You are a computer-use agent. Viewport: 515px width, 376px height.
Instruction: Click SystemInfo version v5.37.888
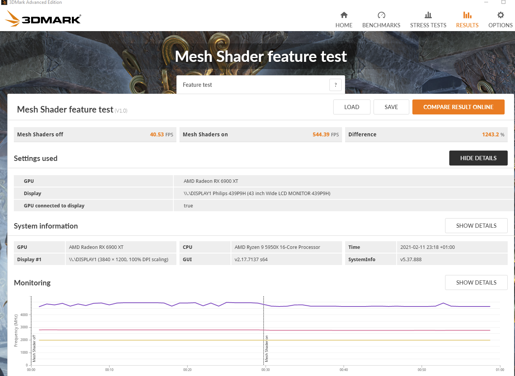click(x=411, y=260)
